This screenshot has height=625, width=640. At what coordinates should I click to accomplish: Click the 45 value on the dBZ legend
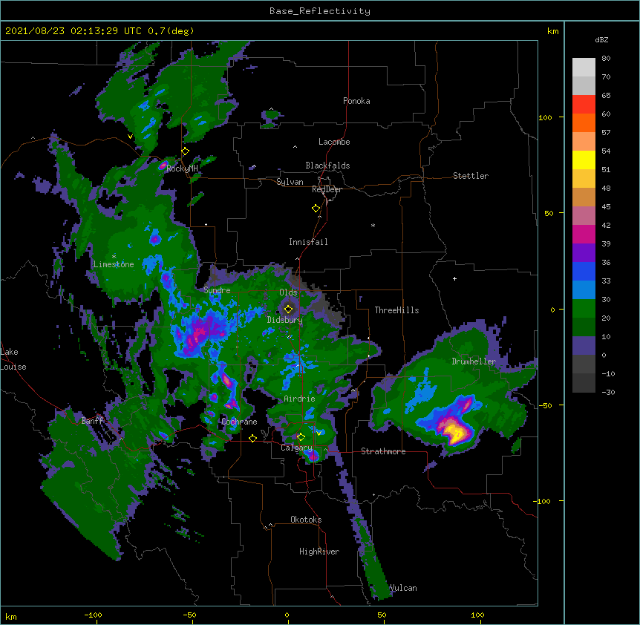click(x=606, y=207)
